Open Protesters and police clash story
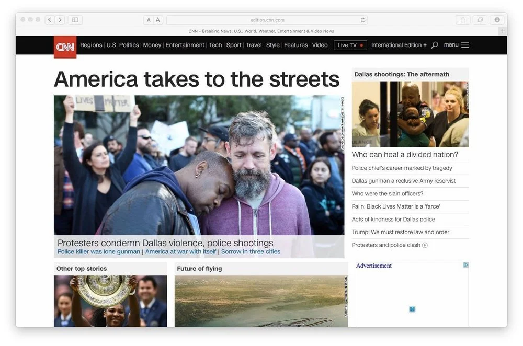523x346 pixels. click(x=386, y=245)
